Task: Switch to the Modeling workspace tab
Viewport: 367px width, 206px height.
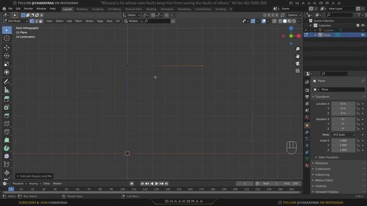Action: (81, 9)
